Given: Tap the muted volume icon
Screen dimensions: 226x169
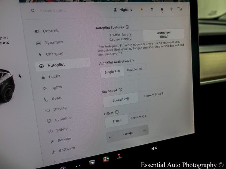Looking at the screenshot, I should (154, 148).
